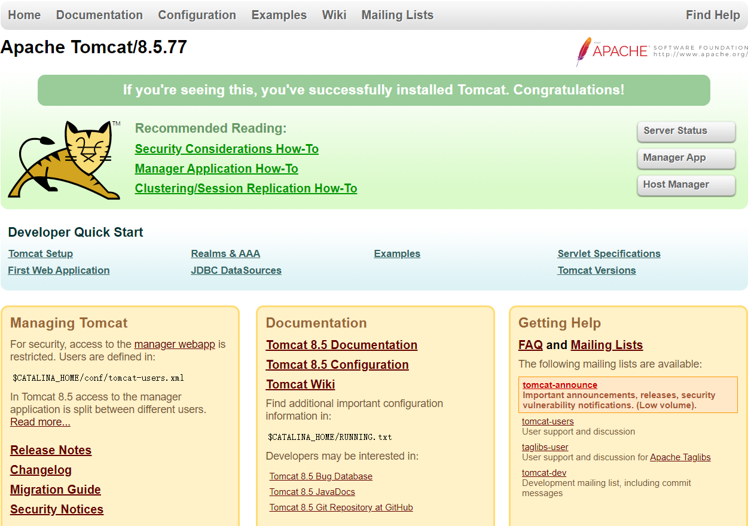Click the Recommended Reading heading

click(211, 129)
